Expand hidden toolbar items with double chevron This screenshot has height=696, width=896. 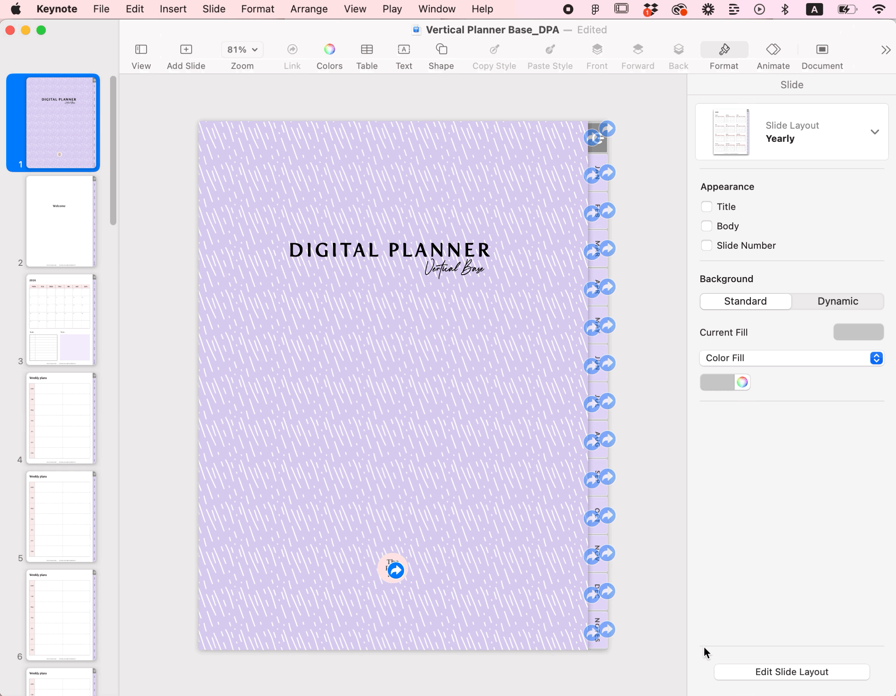(885, 50)
